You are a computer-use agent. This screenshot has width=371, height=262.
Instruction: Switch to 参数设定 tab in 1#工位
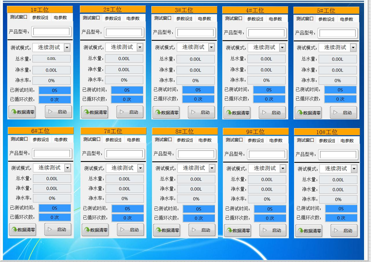click(40, 17)
